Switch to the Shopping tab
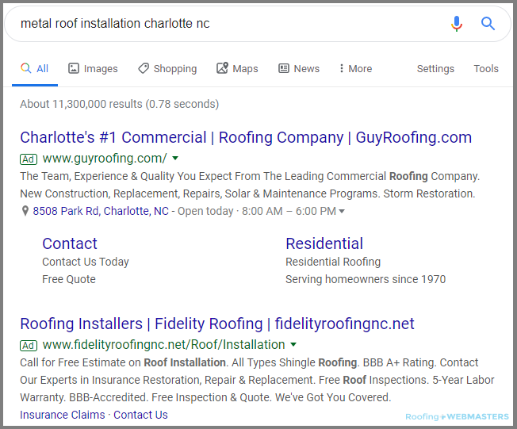This screenshot has height=429, width=517. click(167, 68)
